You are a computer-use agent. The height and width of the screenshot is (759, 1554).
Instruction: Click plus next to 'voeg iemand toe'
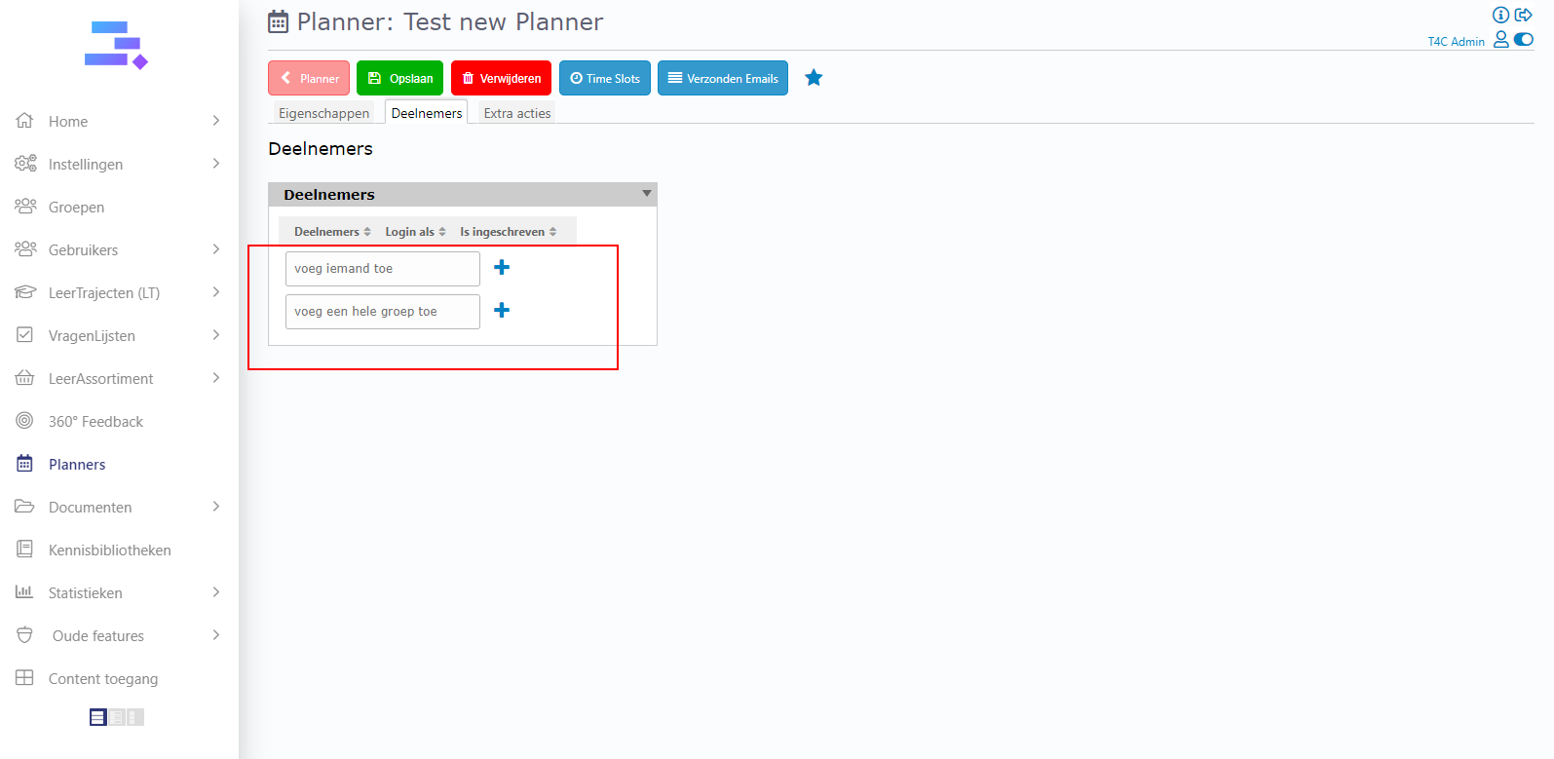coord(502,268)
